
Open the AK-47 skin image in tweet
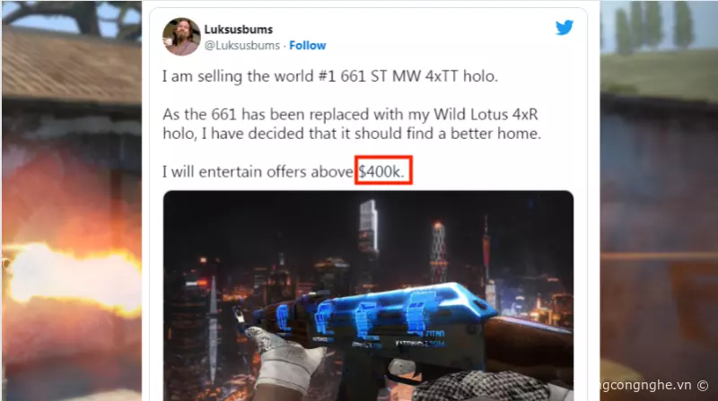[x=368, y=296]
